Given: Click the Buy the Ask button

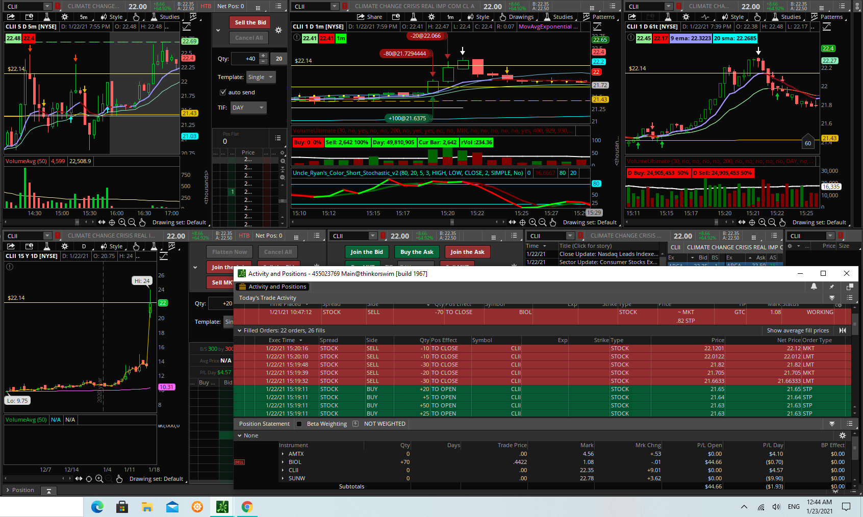Looking at the screenshot, I should pos(417,252).
